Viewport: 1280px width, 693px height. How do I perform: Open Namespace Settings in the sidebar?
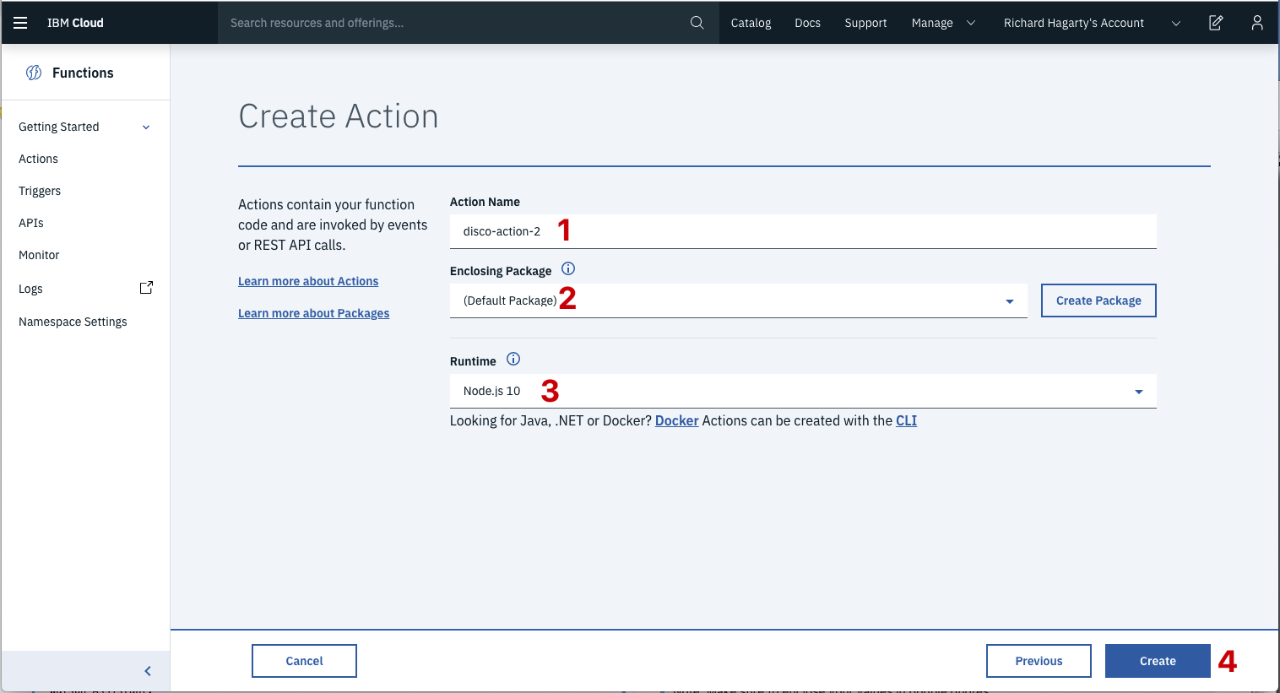(x=73, y=322)
